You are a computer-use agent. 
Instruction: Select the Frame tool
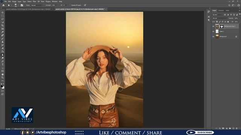(3, 29)
